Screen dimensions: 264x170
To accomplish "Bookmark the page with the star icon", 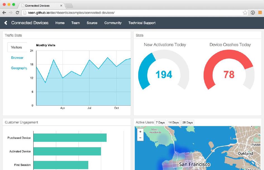I will [245, 13].
